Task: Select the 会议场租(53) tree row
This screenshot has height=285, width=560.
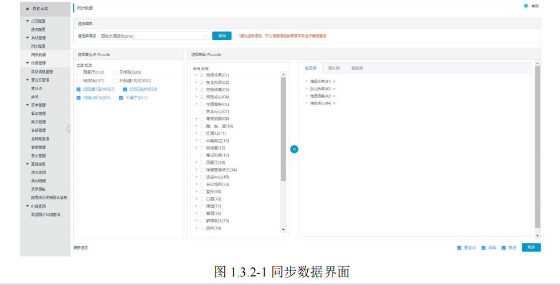Action: [x=217, y=184]
